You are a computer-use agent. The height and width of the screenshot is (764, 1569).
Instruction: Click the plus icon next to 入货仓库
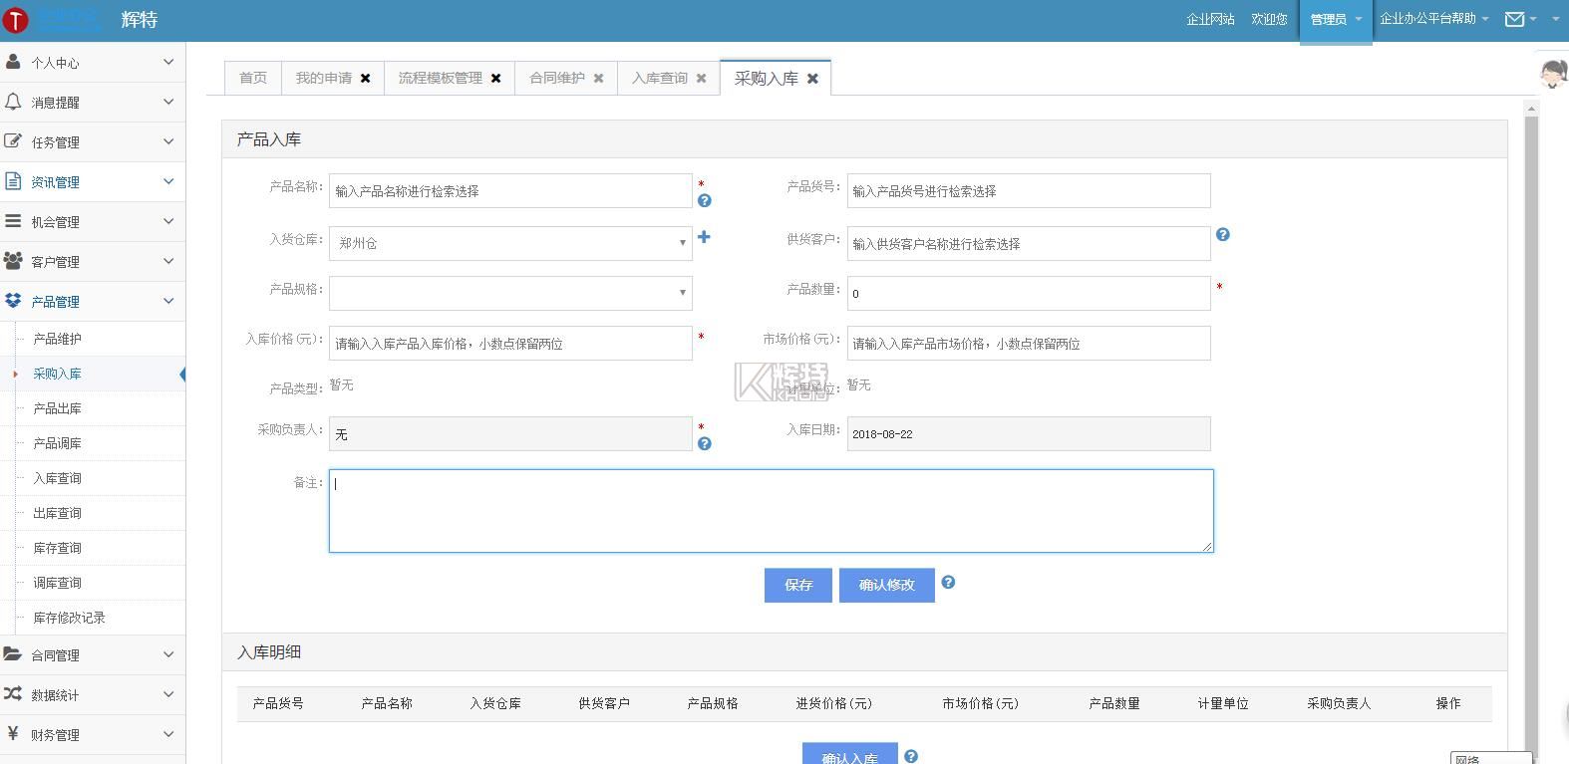pos(704,237)
